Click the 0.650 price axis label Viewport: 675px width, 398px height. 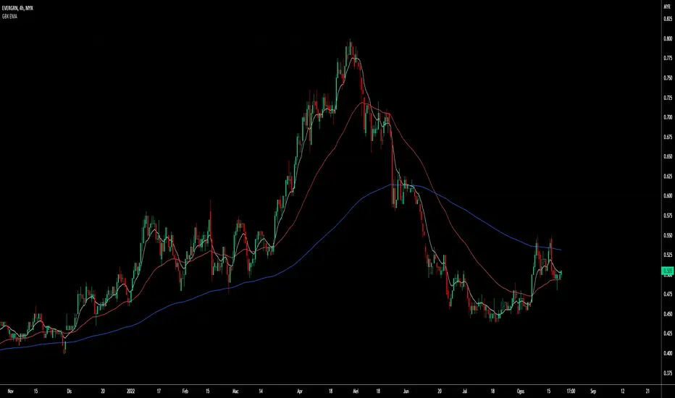pyautogui.click(x=668, y=156)
